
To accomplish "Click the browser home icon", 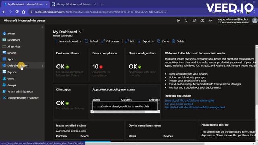I will tap(23, 12).
